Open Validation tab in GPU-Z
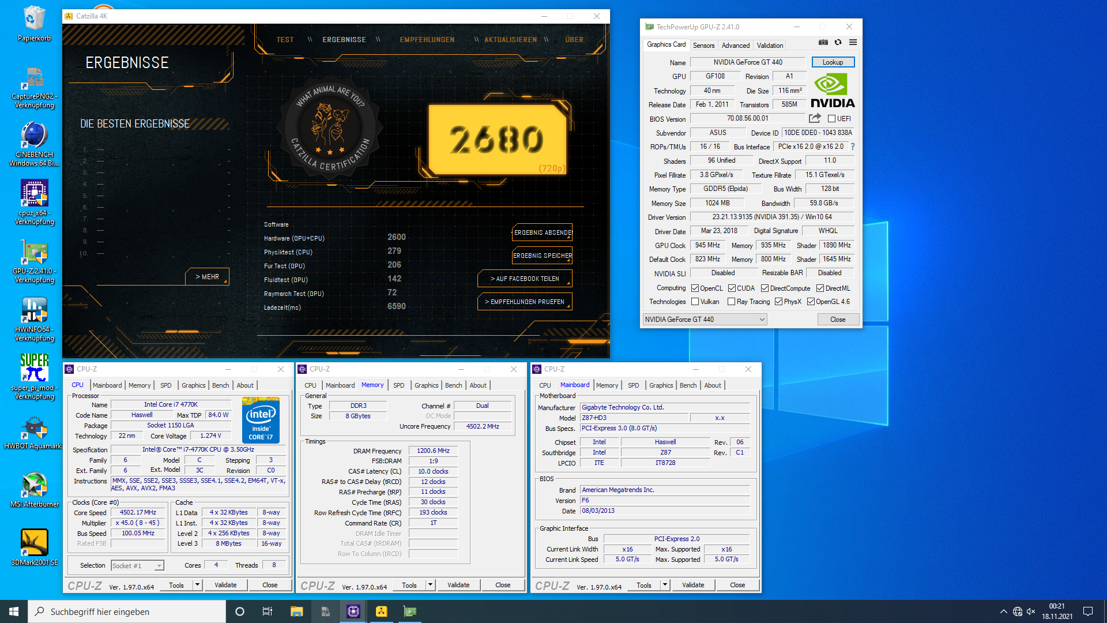1107x623 pixels. [x=770, y=46]
